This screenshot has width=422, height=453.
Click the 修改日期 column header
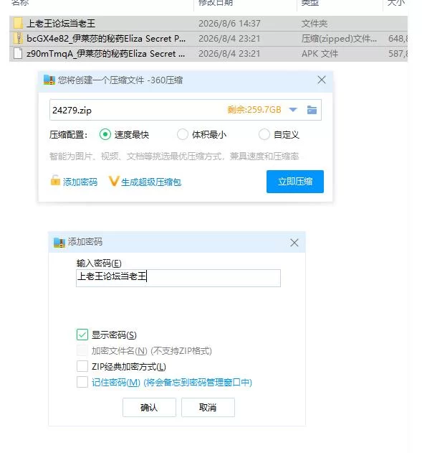pyautogui.click(x=216, y=3)
